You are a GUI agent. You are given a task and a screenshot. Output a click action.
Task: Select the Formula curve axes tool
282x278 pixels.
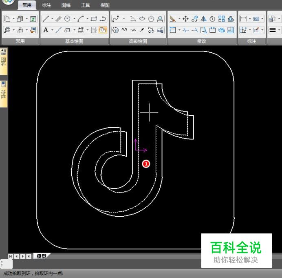(133, 19)
